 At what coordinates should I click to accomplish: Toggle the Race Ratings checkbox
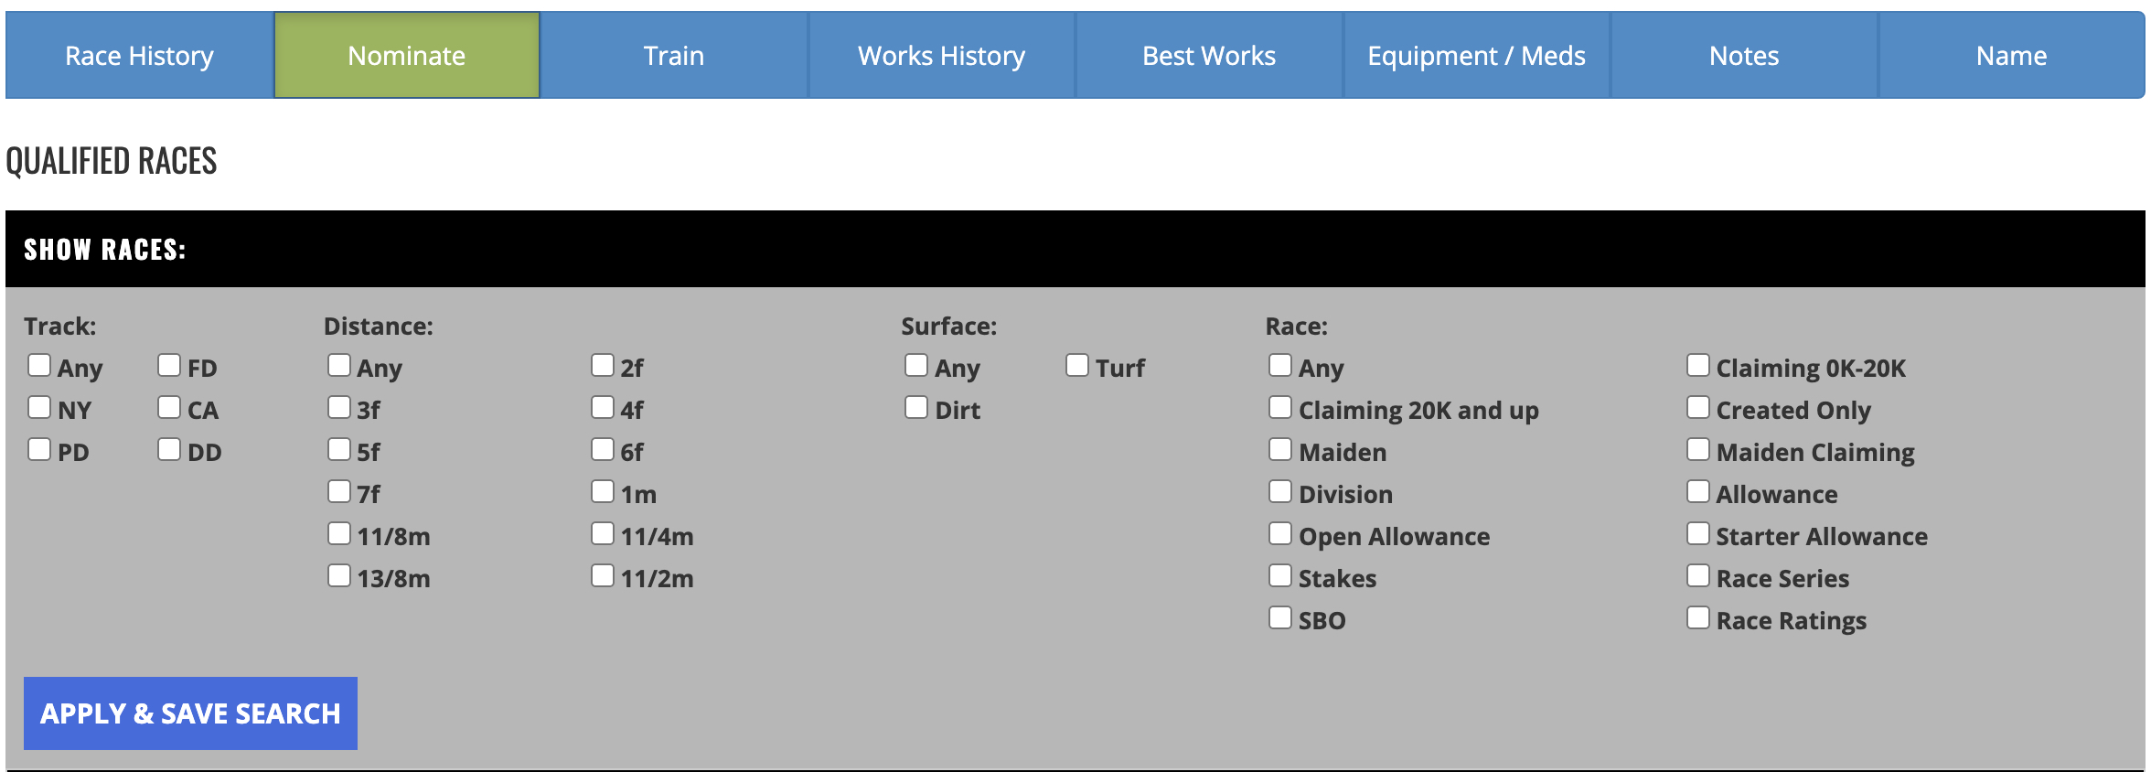pos(1698,618)
